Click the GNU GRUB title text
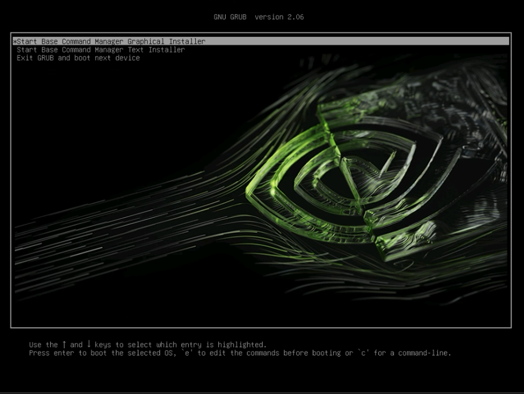 click(230, 17)
